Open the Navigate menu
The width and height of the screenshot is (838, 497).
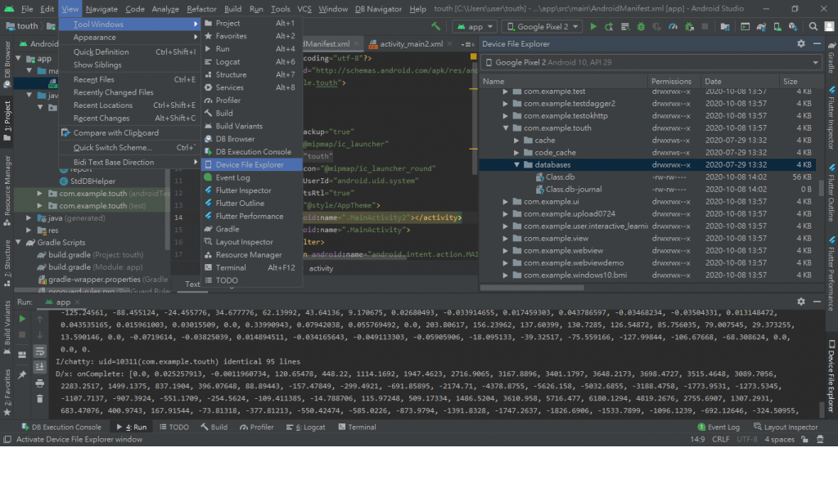click(x=101, y=9)
